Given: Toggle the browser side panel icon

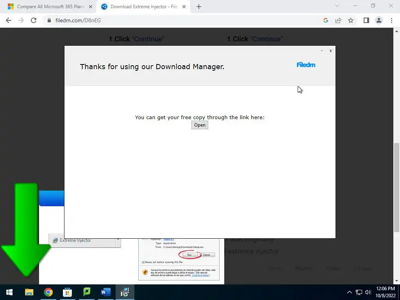Looking at the screenshot, I should pyautogui.click(x=366, y=20).
